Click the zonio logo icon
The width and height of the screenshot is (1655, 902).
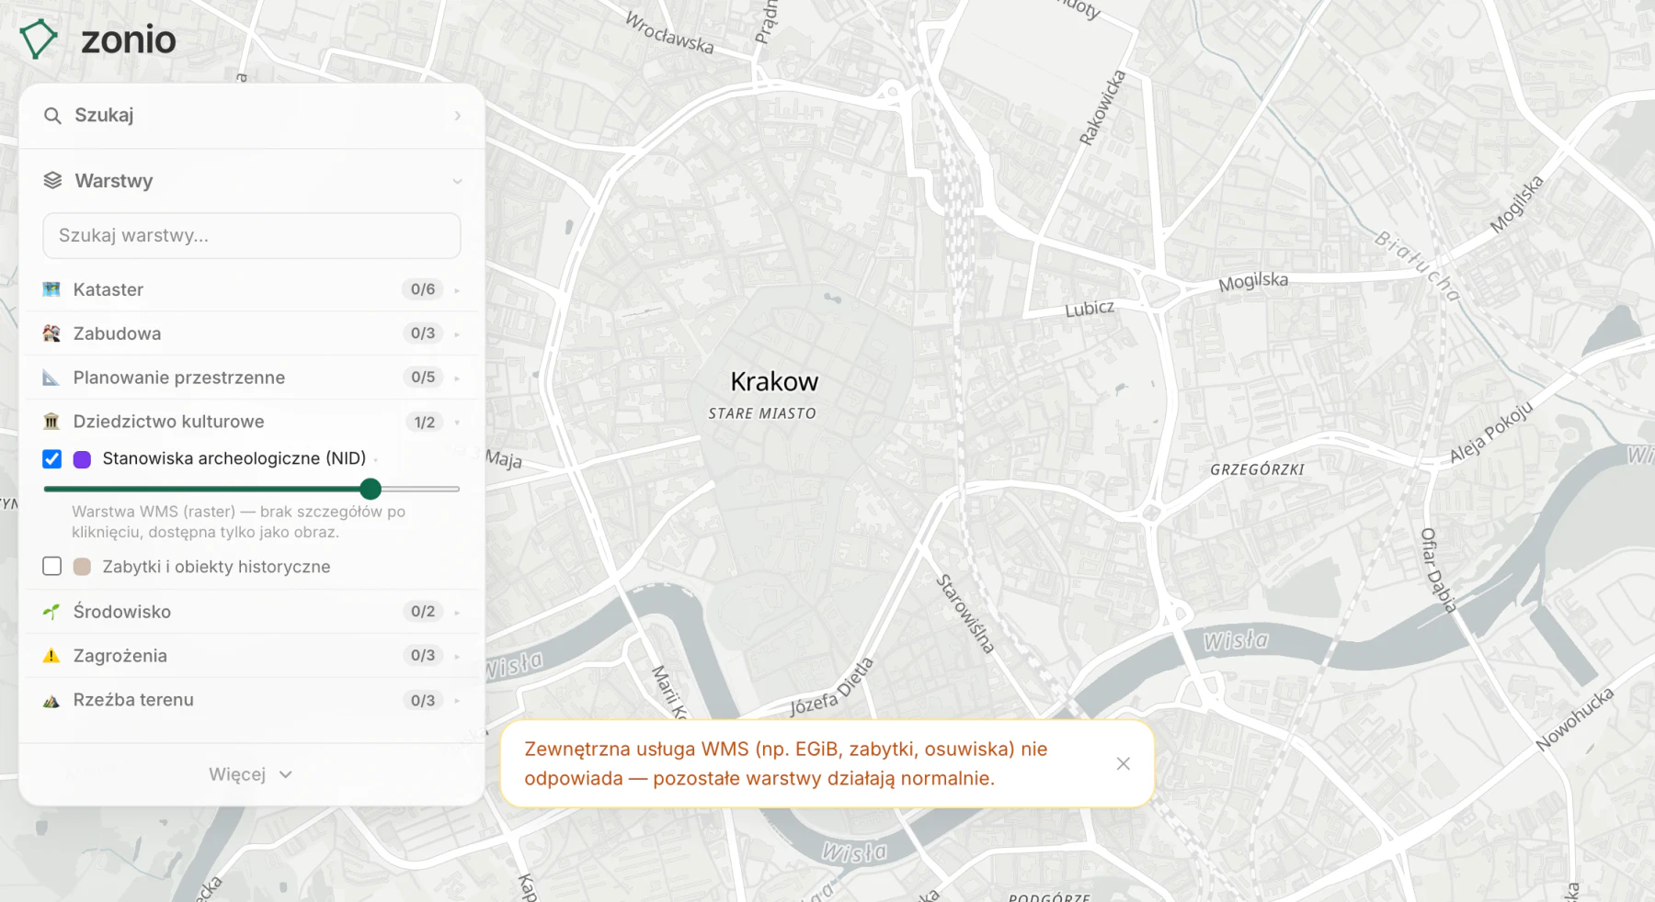[39, 39]
